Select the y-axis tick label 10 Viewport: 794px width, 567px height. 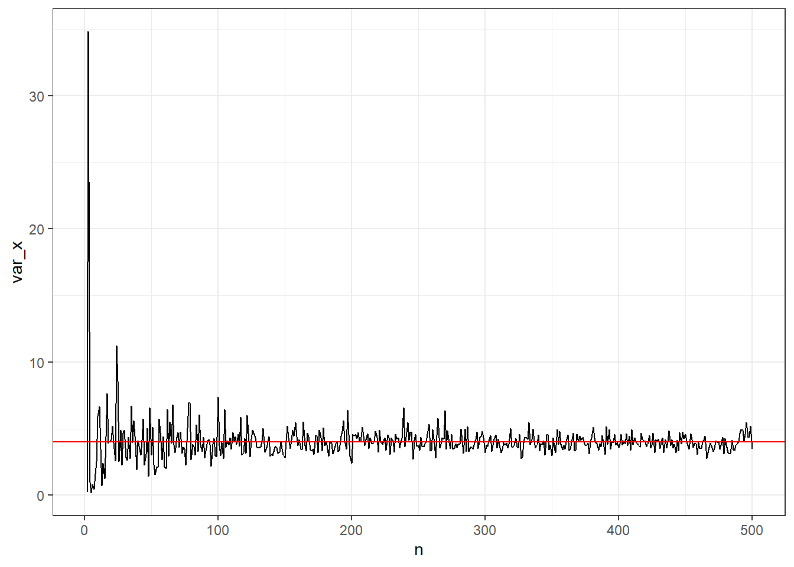point(37,363)
